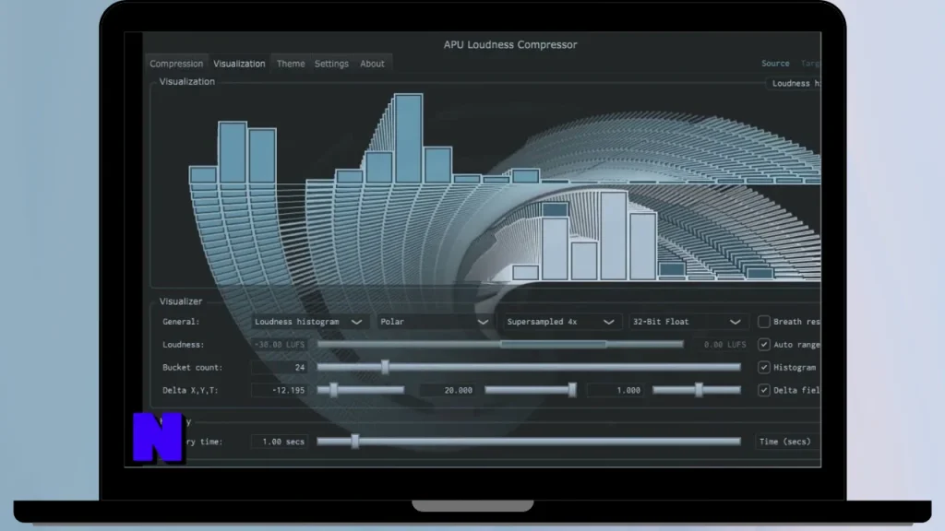The width and height of the screenshot is (945, 531).
Task: Click the Delta Y value field 20.000
Action: click(x=448, y=390)
